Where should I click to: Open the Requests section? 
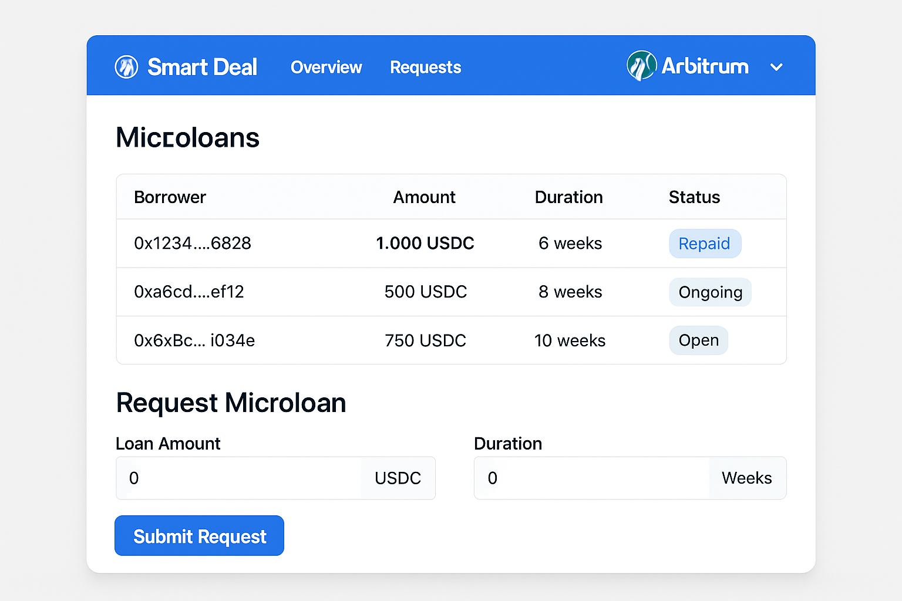(425, 67)
